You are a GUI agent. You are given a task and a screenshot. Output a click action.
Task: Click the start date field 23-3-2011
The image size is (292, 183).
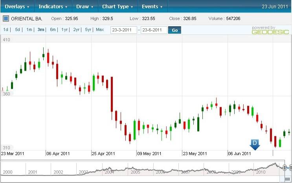(x=123, y=30)
